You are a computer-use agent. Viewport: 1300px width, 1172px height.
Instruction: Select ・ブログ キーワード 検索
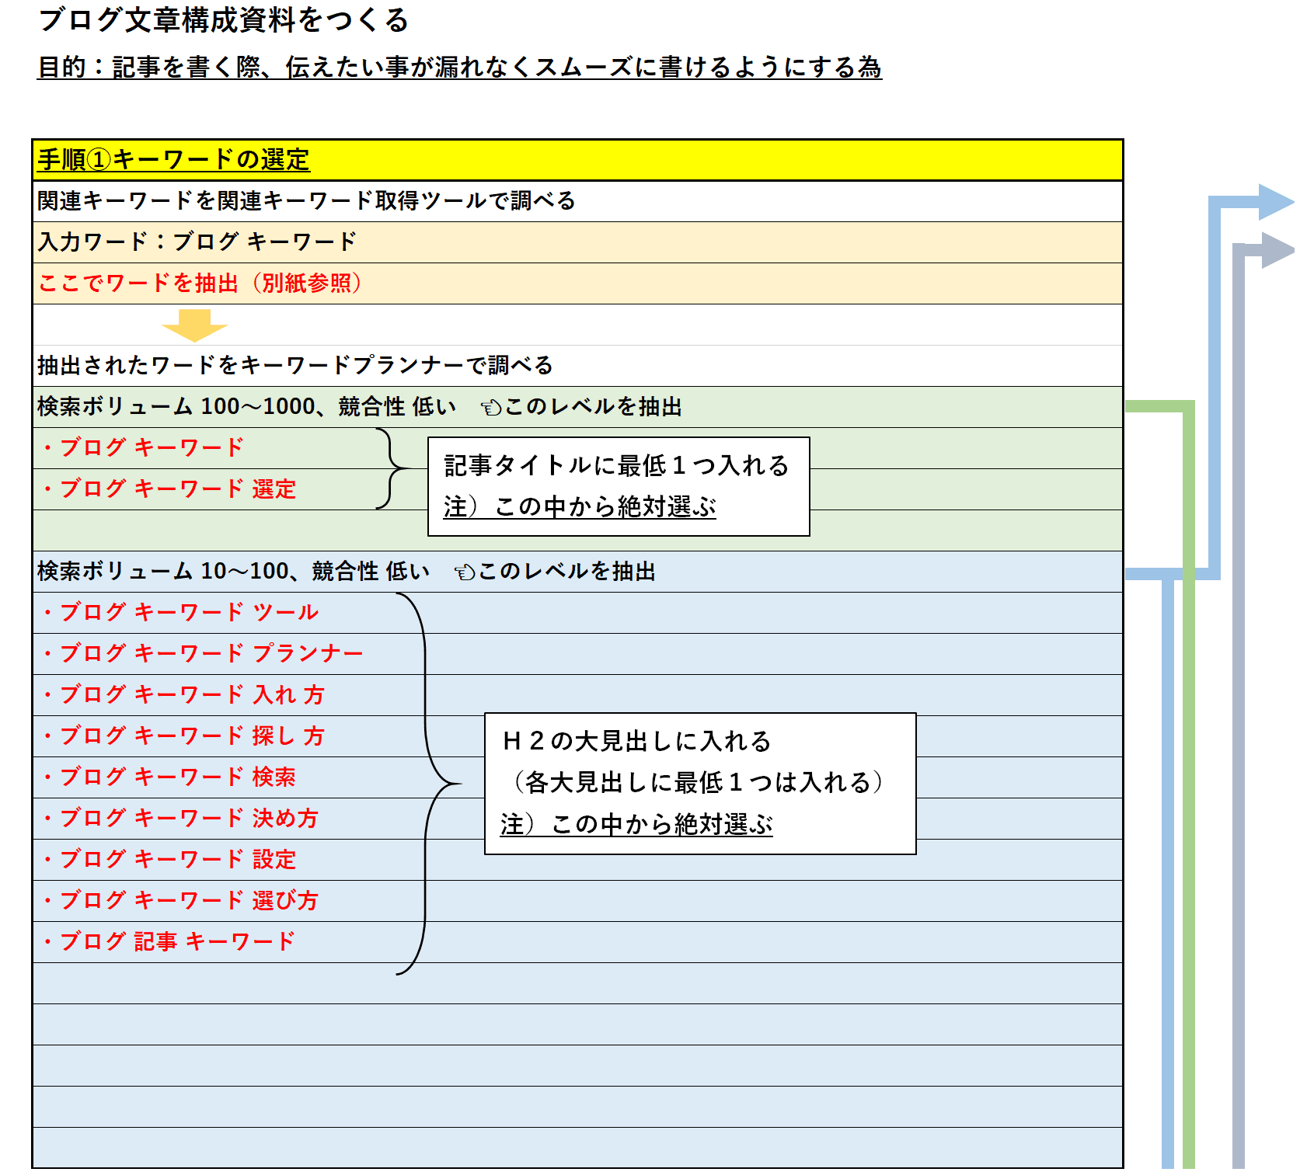(x=168, y=777)
